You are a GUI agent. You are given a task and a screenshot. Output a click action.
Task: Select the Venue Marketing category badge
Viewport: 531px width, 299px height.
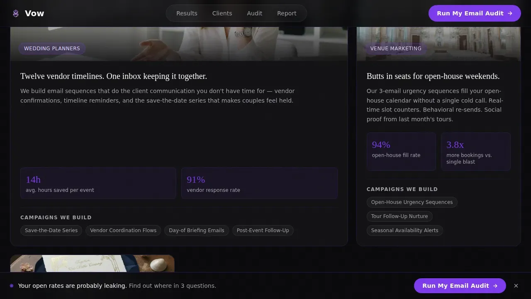396,49
